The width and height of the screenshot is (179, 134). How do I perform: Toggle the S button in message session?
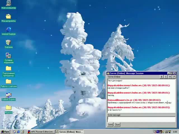click(166, 77)
